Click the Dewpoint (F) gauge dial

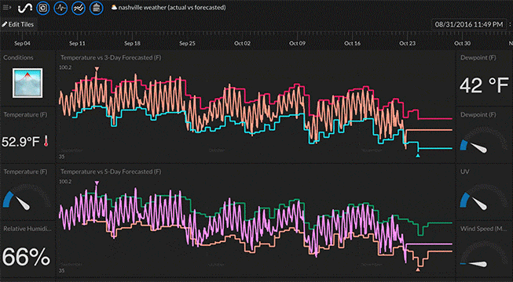(x=484, y=140)
